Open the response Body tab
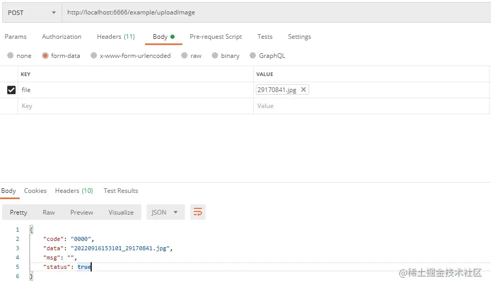The image size is (491, 287). click(x=8, y=191)
